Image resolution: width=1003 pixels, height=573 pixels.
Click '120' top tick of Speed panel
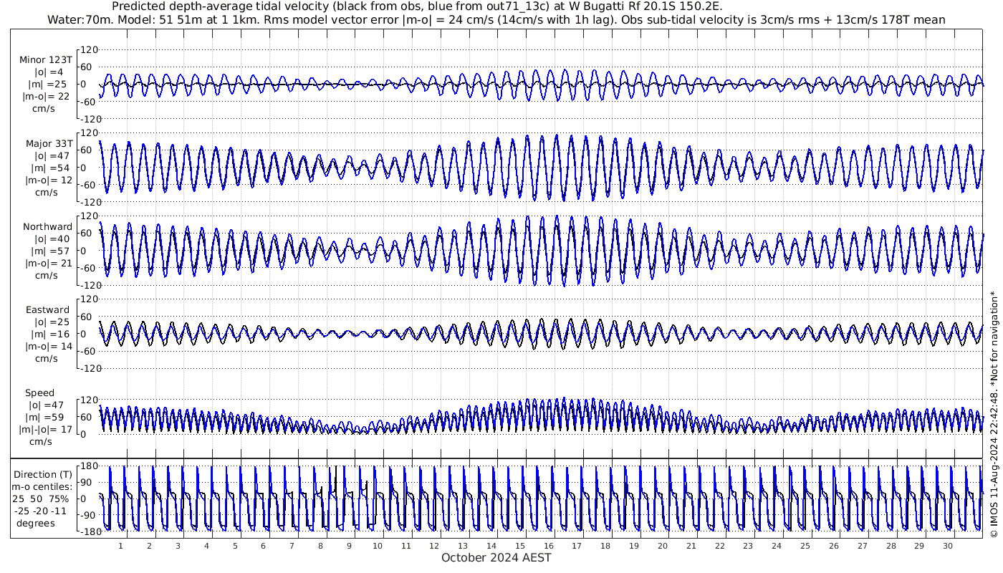click(x=90, y=400)
